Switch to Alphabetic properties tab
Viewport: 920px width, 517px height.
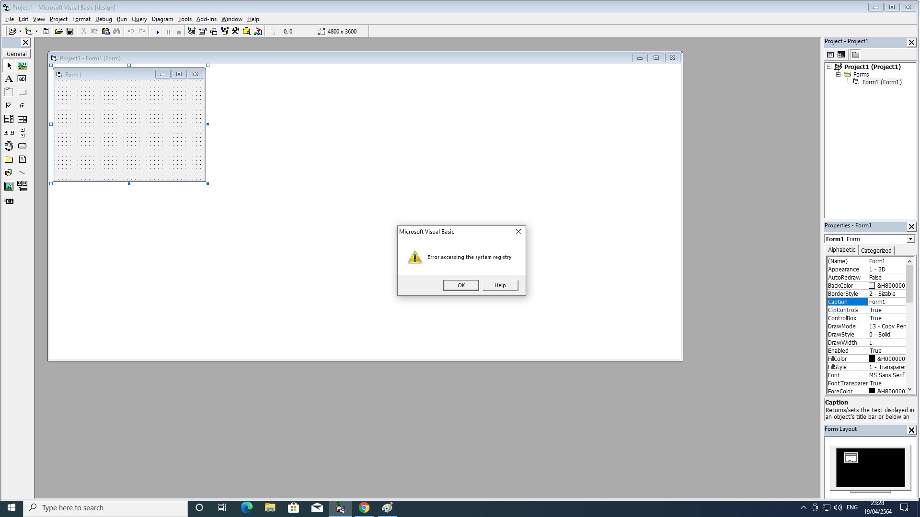pyautogui.click(x=841, y=250)
